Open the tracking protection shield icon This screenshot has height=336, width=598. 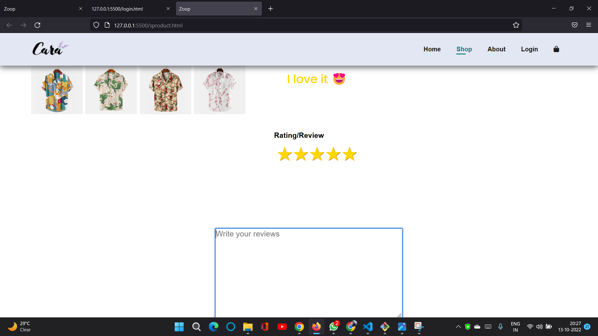click(x=96, y=25)
